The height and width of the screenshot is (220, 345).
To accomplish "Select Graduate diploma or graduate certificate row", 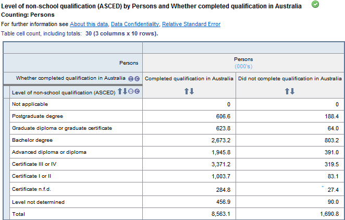I will point(62,128).
